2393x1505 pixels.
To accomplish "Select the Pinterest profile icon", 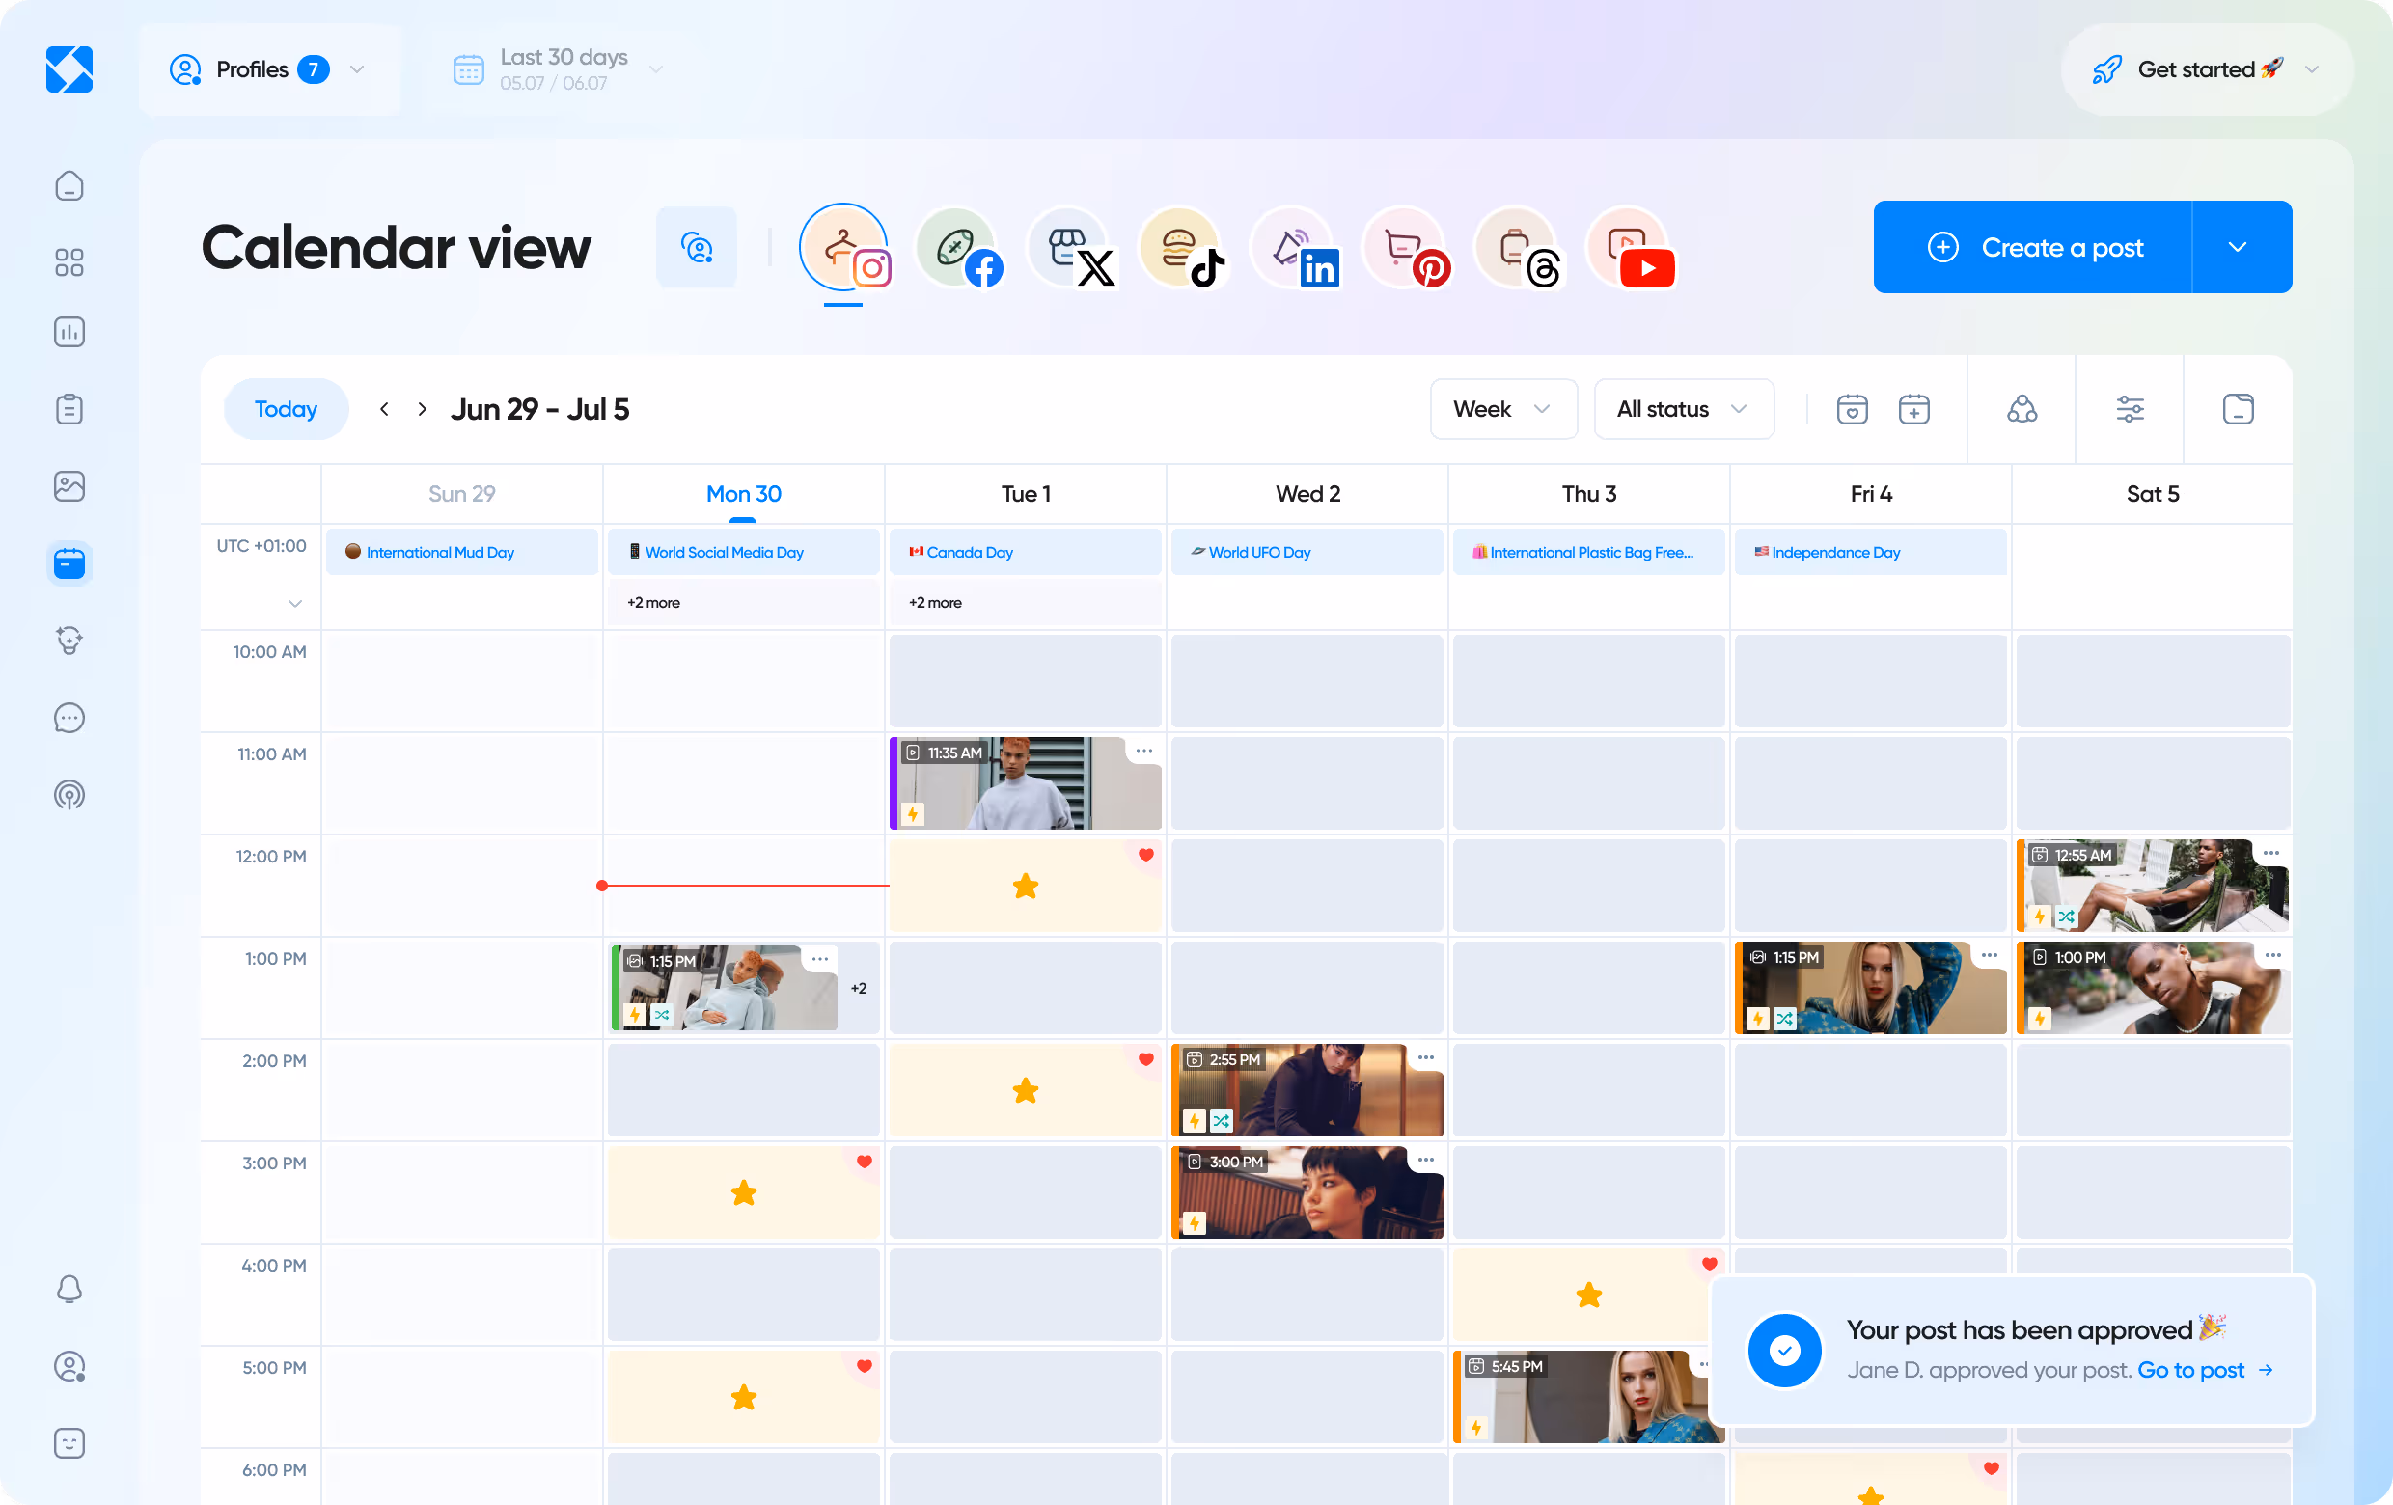I will click(1406, 248).
